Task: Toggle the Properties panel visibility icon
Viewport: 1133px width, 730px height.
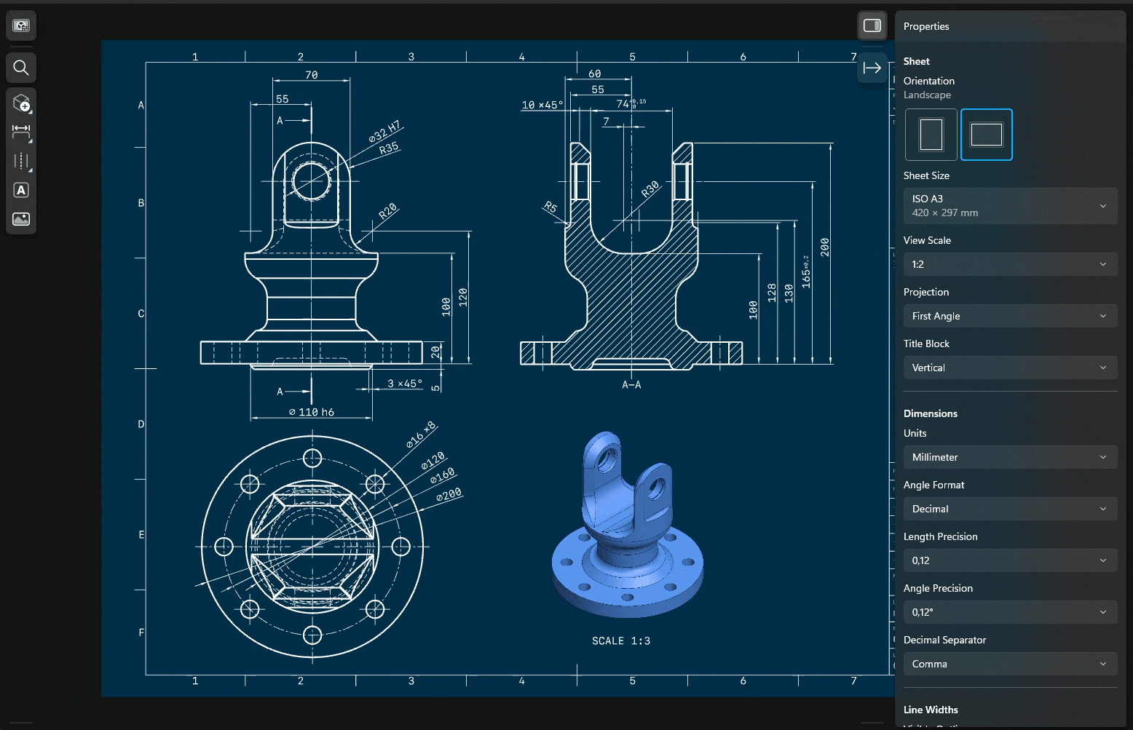Action: (x=872, y=25)
